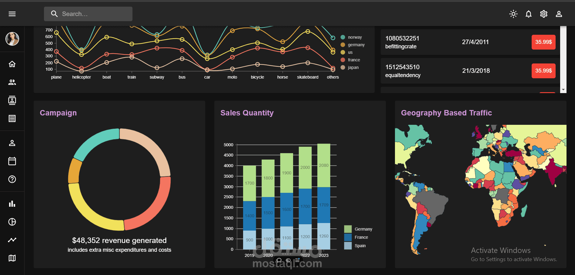This screenshot has width=575, height=275.
Task: Click the Spain legend swatch in bar chart
Action: pyautogui.click(x=348, y=246)
